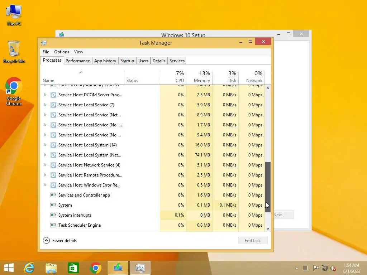Expand Service Host: DCOM Server Proc row
The image size is (367, 275).
tap(45, 95)
